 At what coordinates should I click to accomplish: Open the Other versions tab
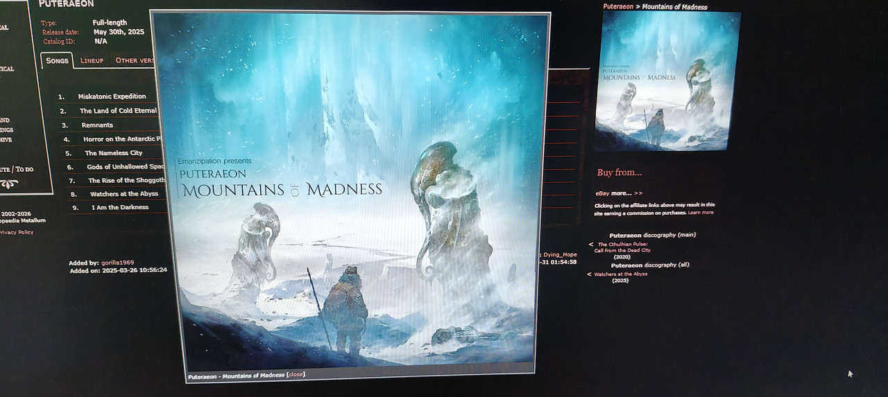click(x=135, y=60)
